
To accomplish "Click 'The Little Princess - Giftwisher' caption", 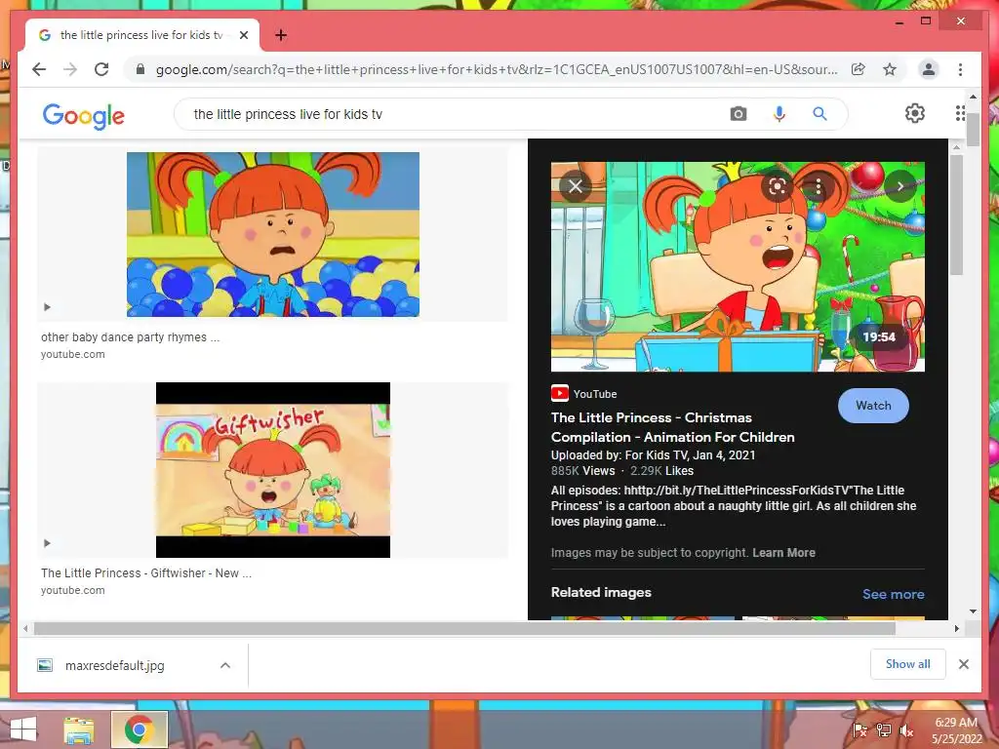I will 146,572.
